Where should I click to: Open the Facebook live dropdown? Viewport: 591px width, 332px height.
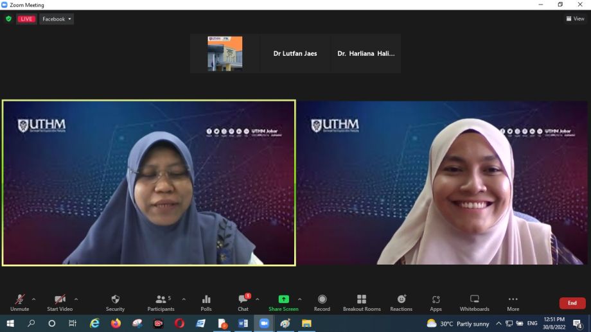[57, 19]
